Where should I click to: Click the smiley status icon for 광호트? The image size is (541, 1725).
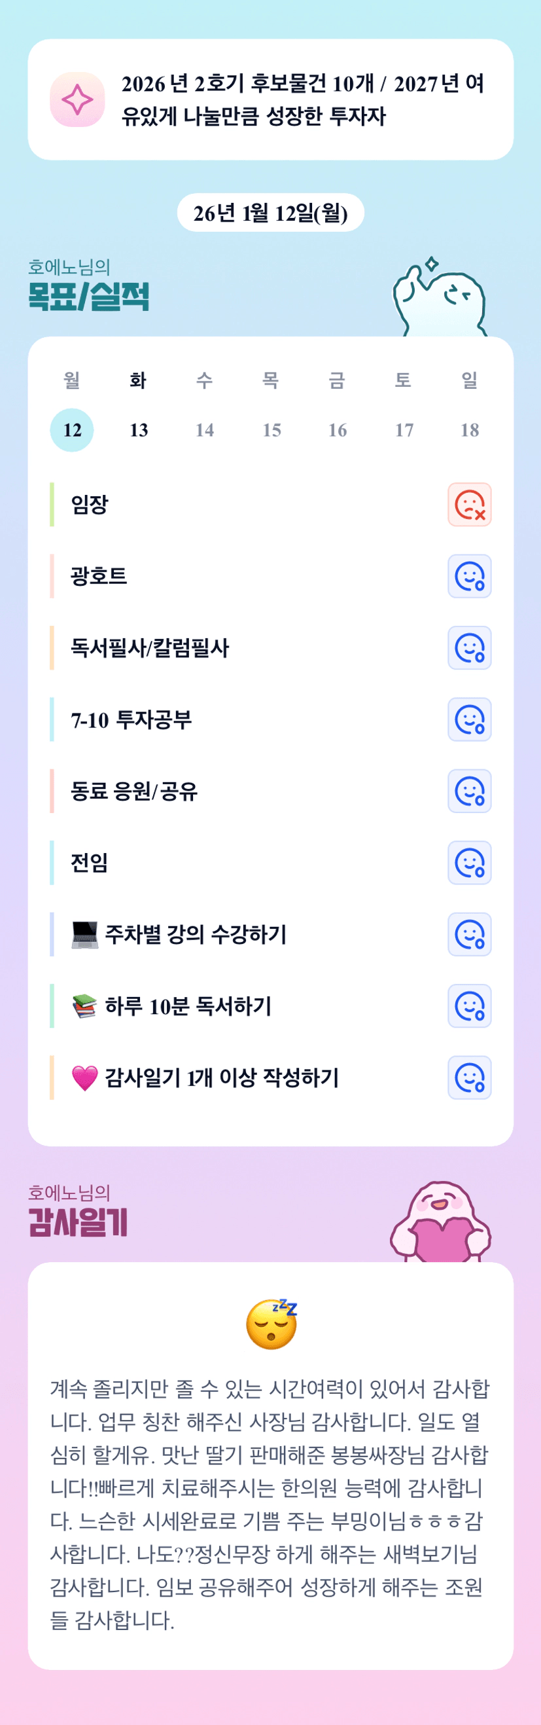pyautogui.click(x=469, y=576)
